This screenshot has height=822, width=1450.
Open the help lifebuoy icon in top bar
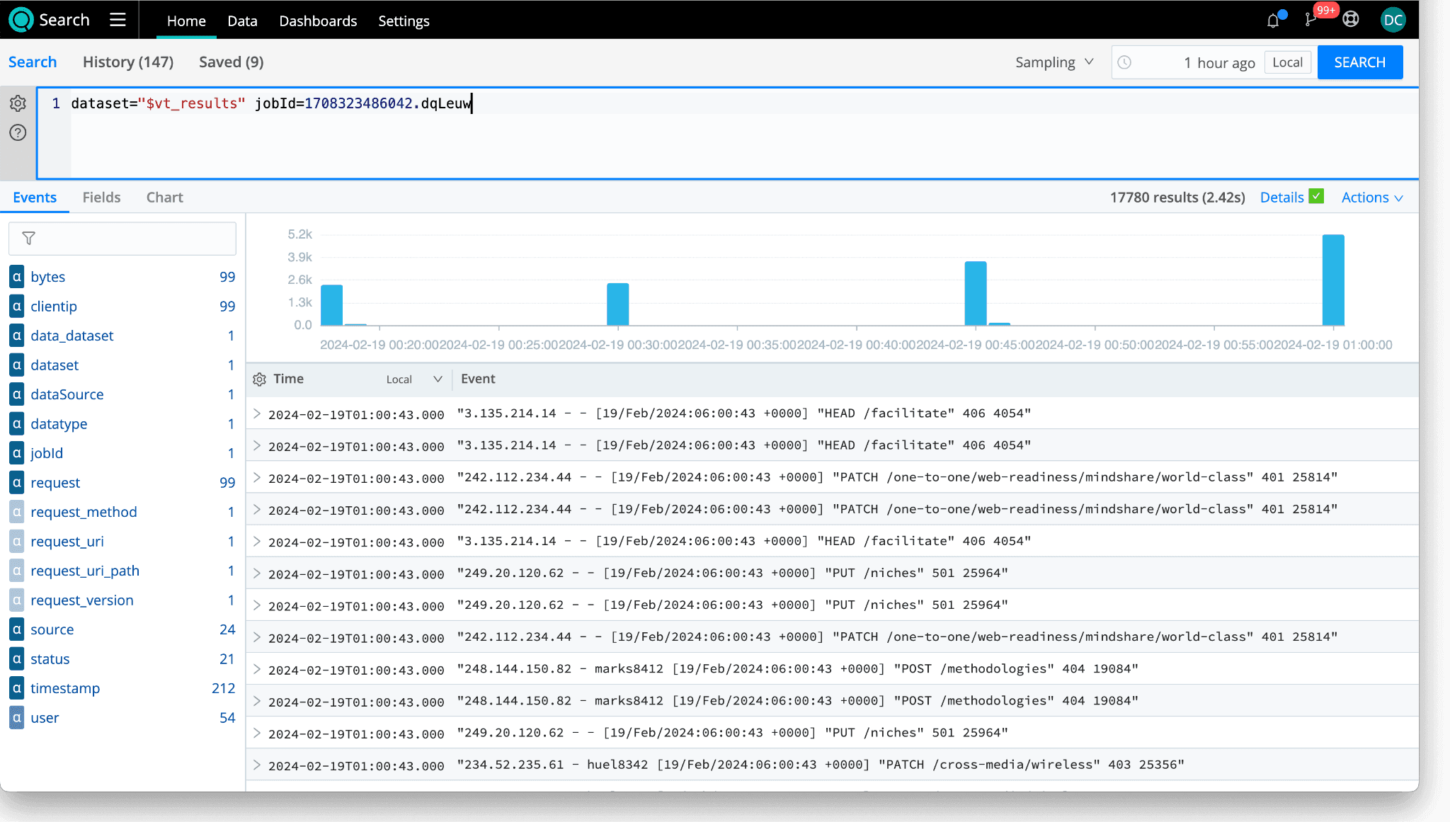(1351, 20)
